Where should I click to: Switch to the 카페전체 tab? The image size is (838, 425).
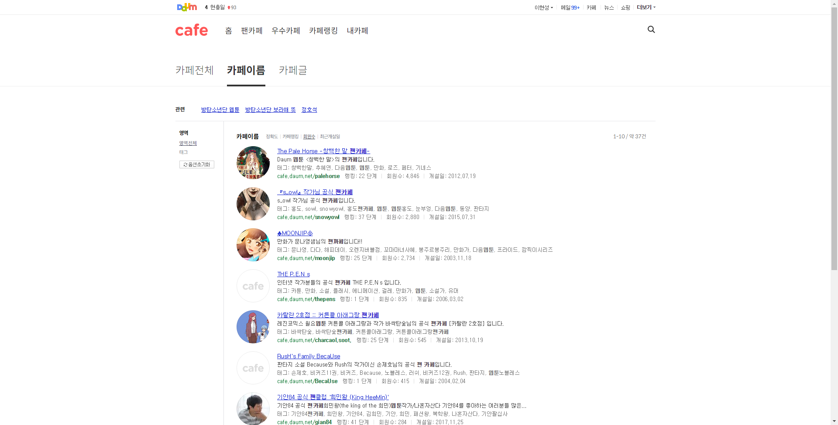195,70
